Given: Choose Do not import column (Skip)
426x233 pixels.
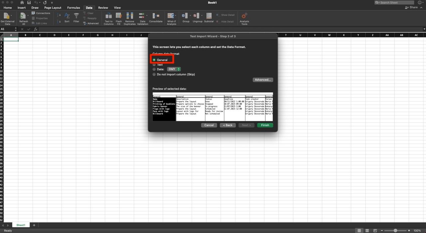Looking at the screenshot, I should coord(154,75).
